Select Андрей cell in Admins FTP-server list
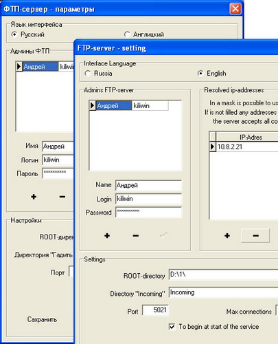Viewport: 278px width, 344px height. (x=114, y=106)
